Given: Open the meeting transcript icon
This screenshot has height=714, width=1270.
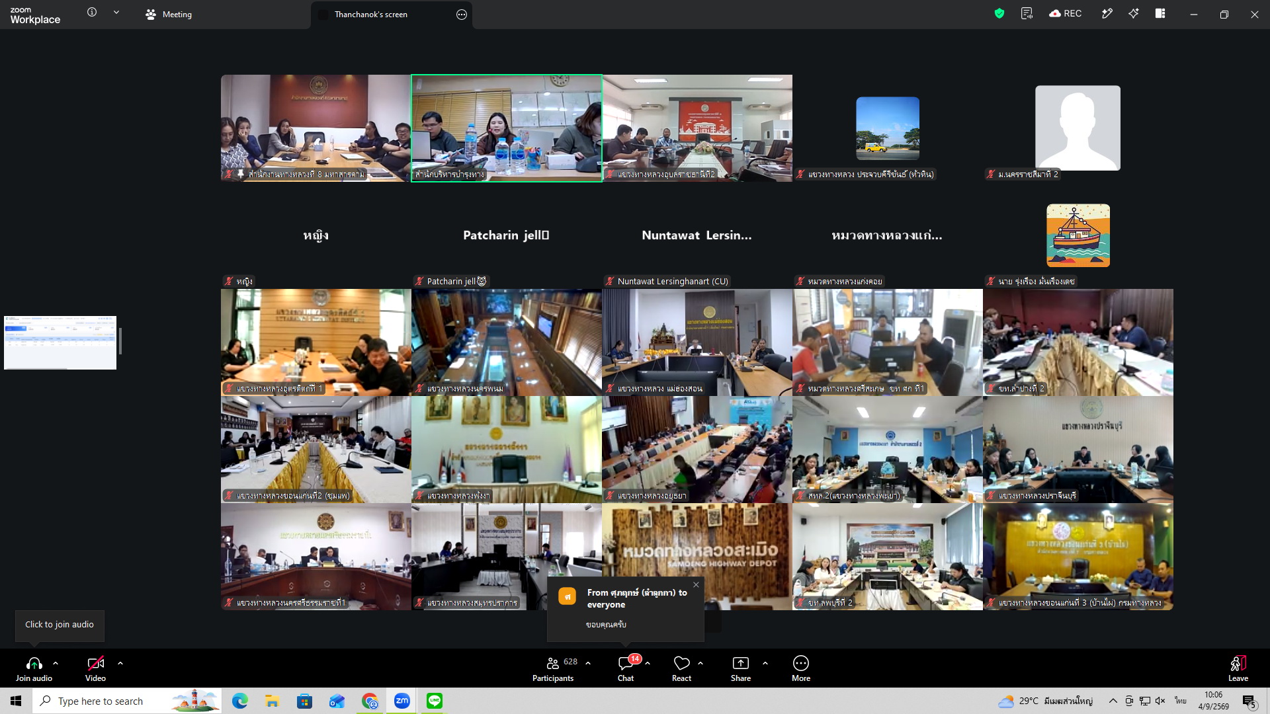Looking at the screenshot, I should coord(1027,14).
